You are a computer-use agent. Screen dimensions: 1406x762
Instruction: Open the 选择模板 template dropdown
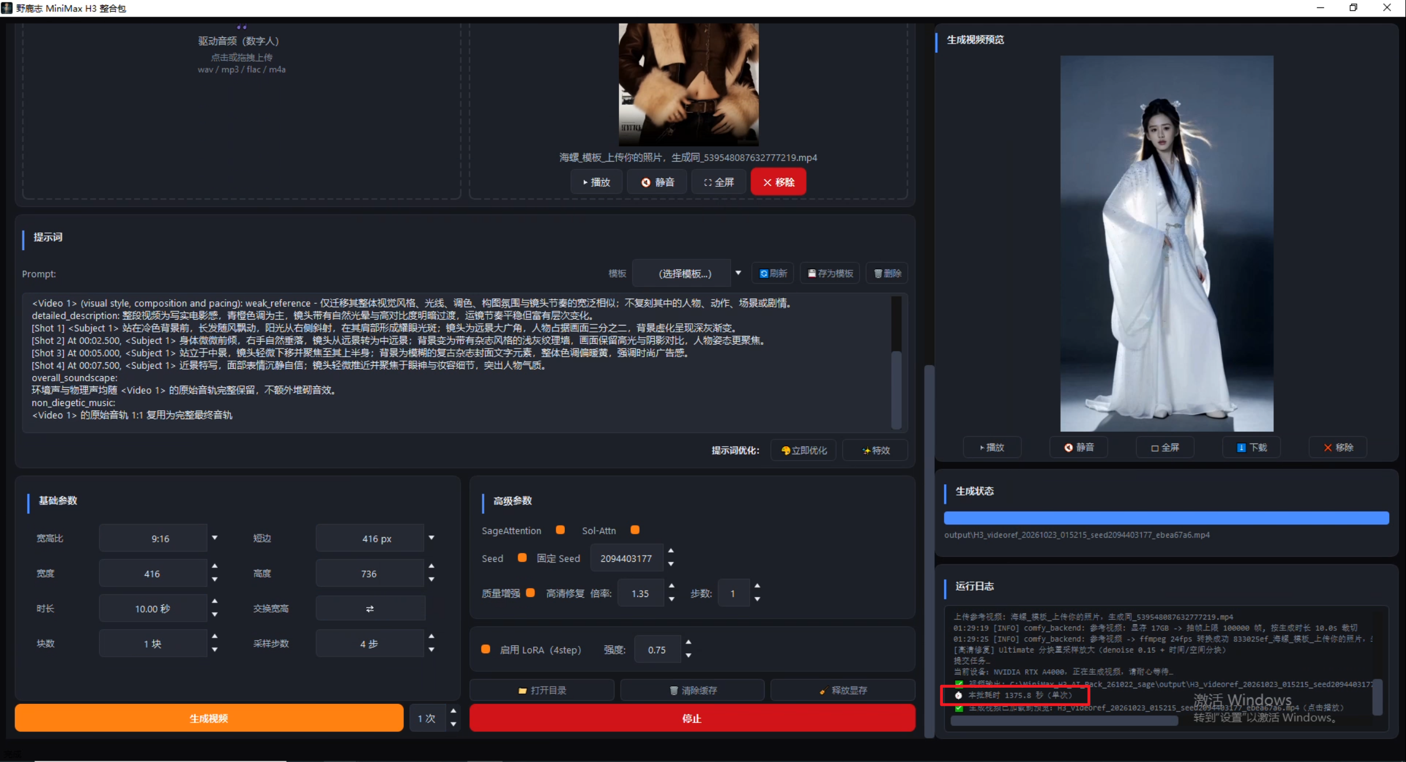[687, 273]
